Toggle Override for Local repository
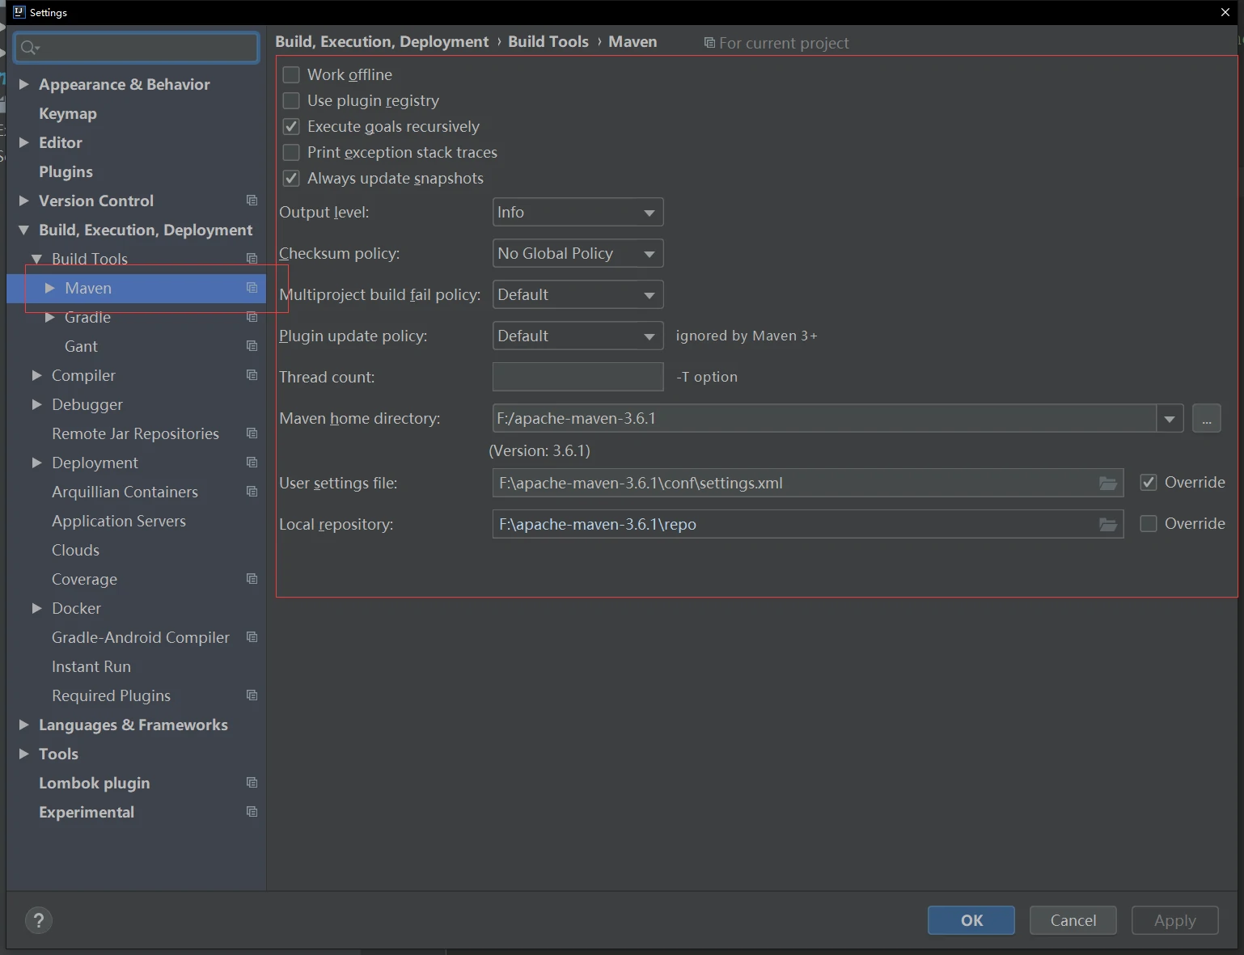The height and width of the screenshot is (955, 1244). [1148, 524]
